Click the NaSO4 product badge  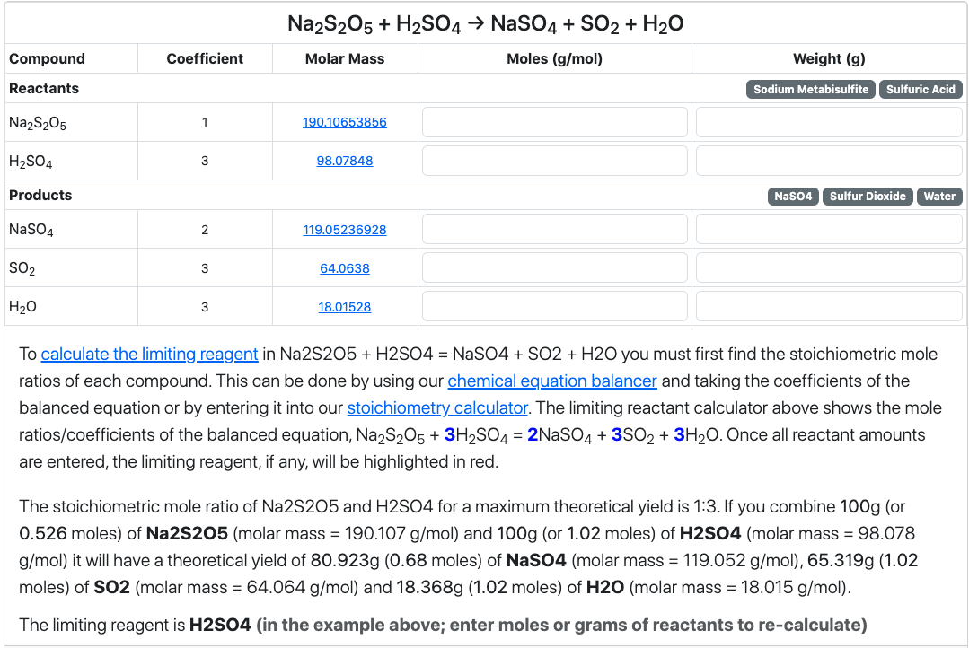click(x=793, y=196)
